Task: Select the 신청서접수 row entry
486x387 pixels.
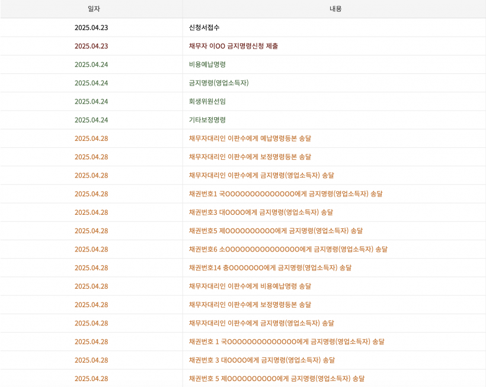Action: pyautogui.click(x=204, y=28)
